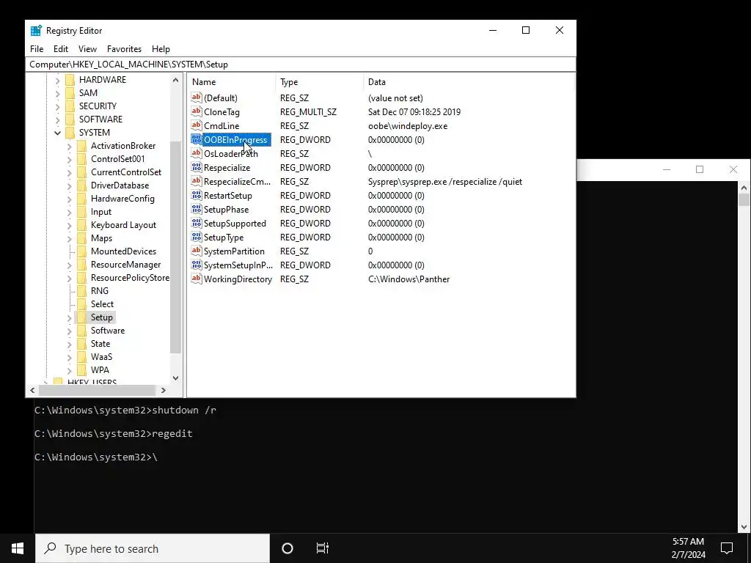This screenshot has width=751, height=563.
Task: Open the Edit menu
Action: click(x=61, y=49)
